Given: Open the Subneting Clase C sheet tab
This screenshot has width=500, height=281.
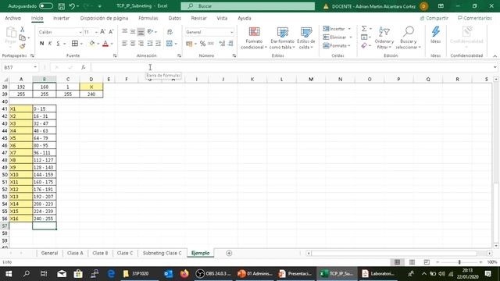Looking at the screenshot, I should pos(162,253).
